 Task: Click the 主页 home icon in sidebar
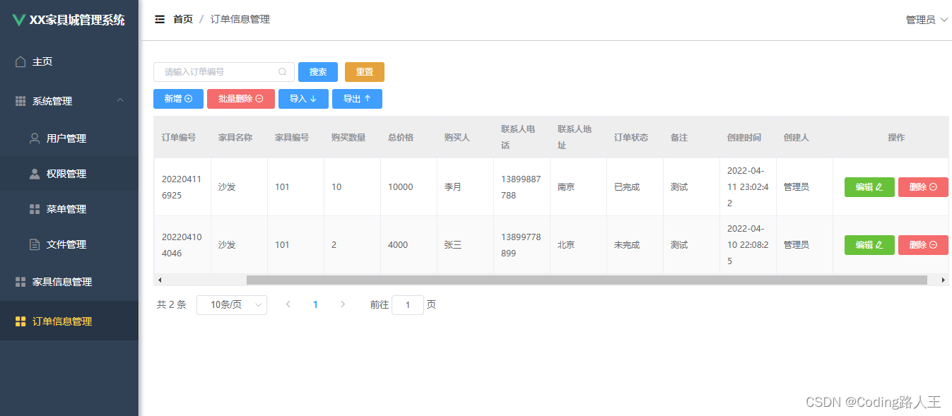coord(20,61)
